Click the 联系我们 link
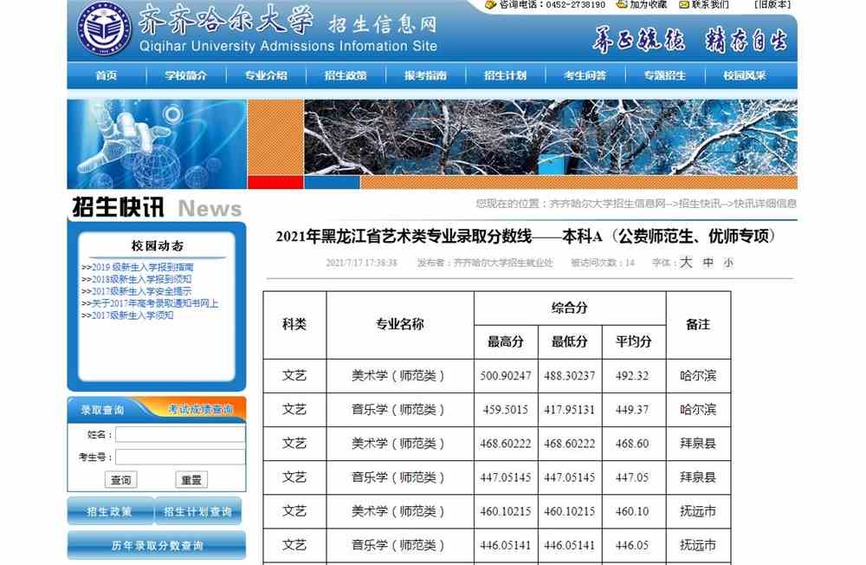866x565 pixels. coord(710,4)
